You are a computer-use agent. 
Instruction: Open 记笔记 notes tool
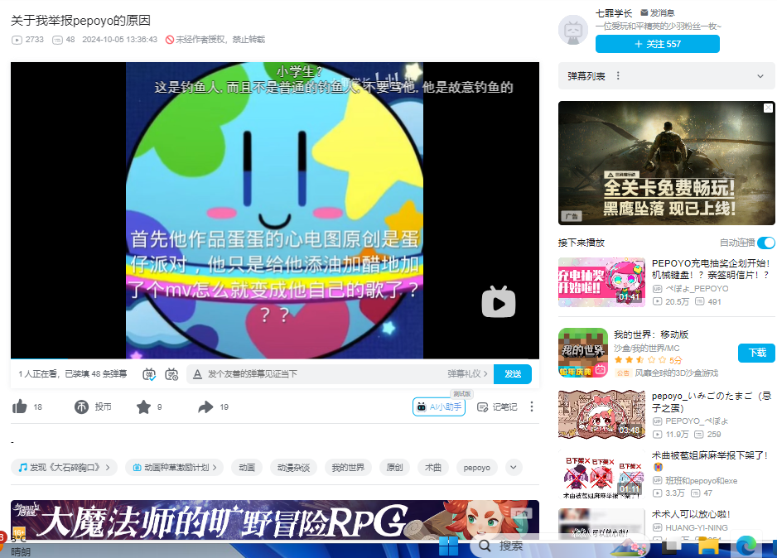click(497, 407)
